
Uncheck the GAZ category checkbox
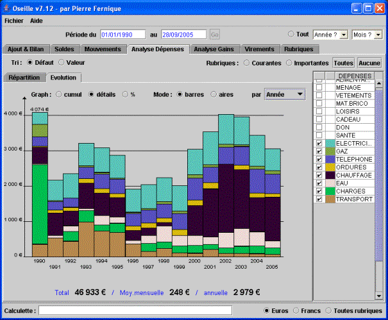(319, 151)
